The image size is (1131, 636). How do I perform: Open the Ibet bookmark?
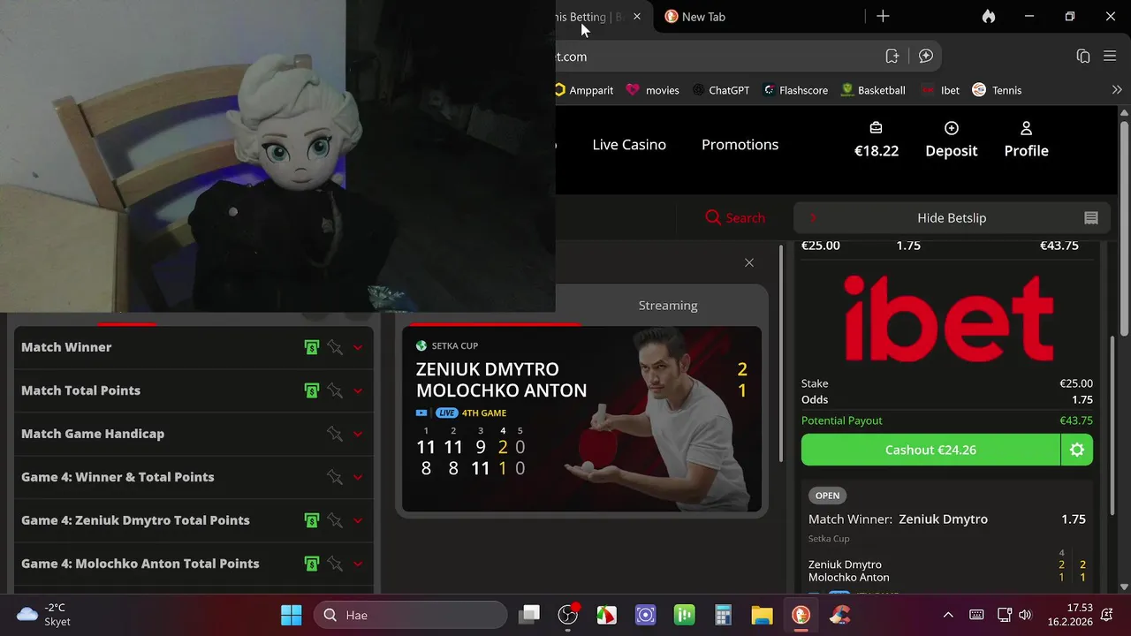click(940, 90)
